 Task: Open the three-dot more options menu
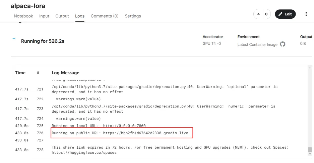coord(306,14)
